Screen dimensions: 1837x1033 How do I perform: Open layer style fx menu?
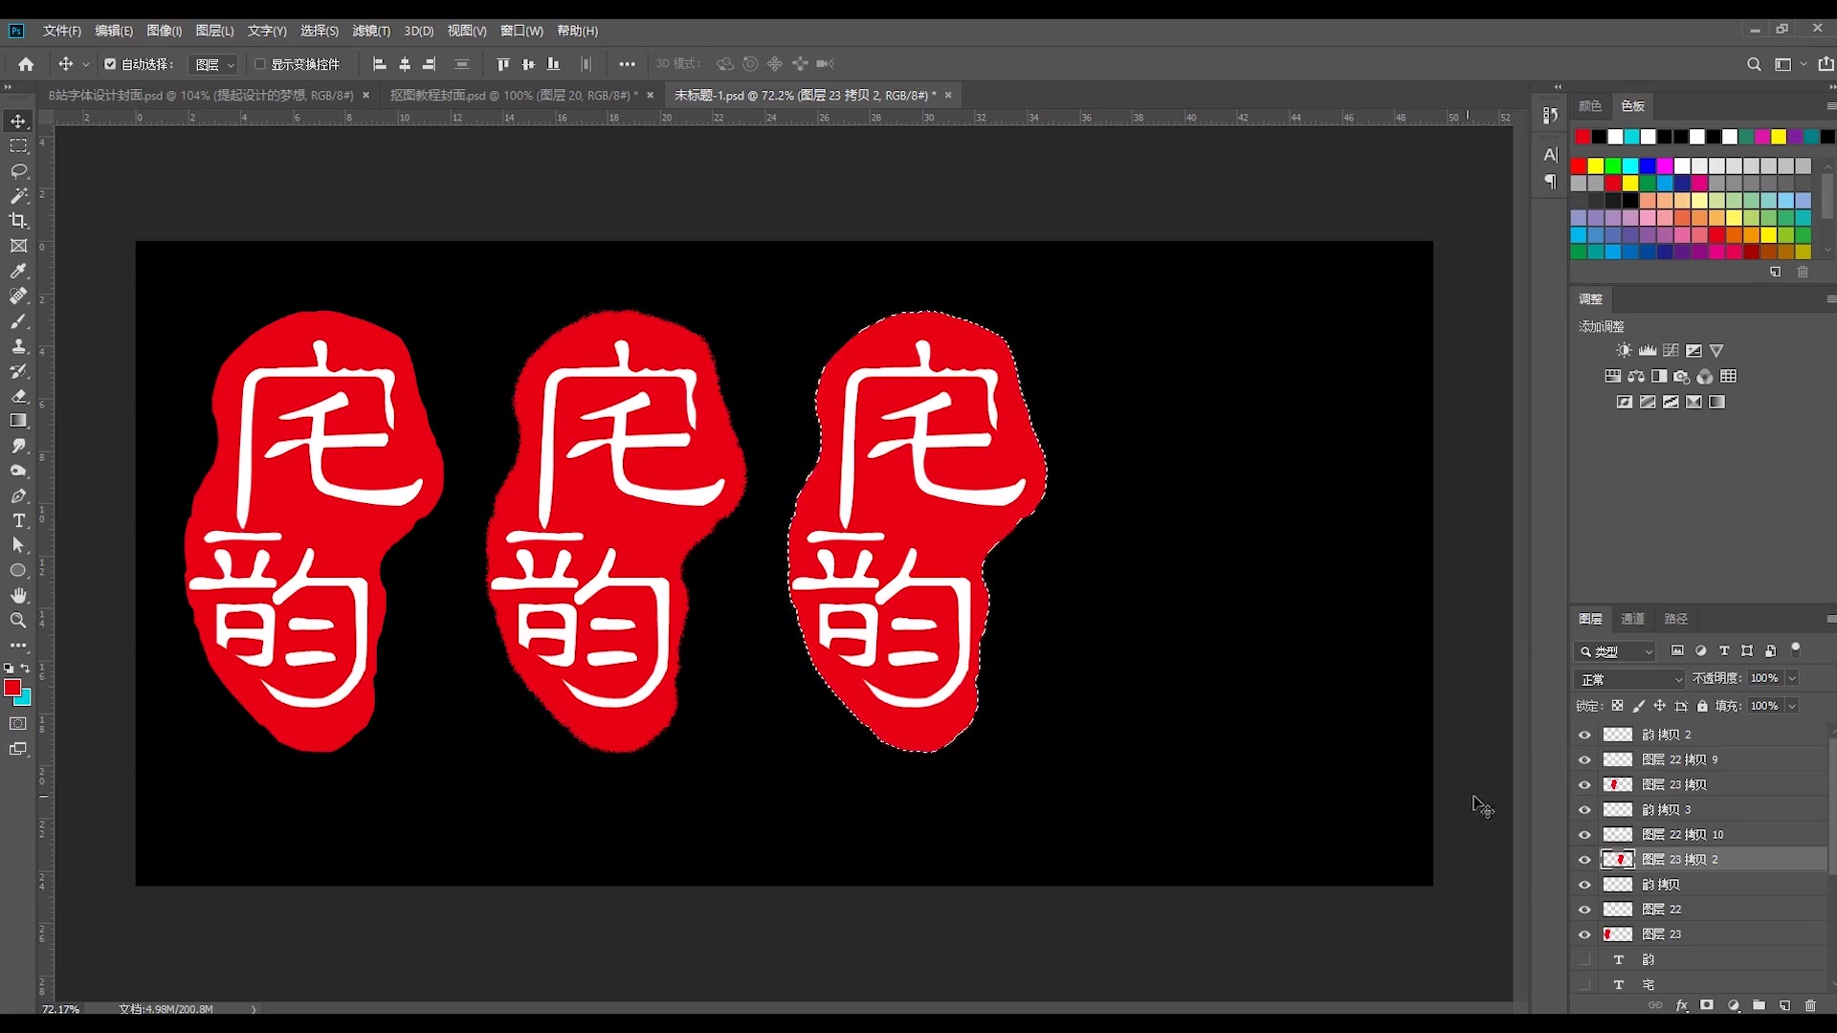pyautogui.click(x=1681, y=1005)
